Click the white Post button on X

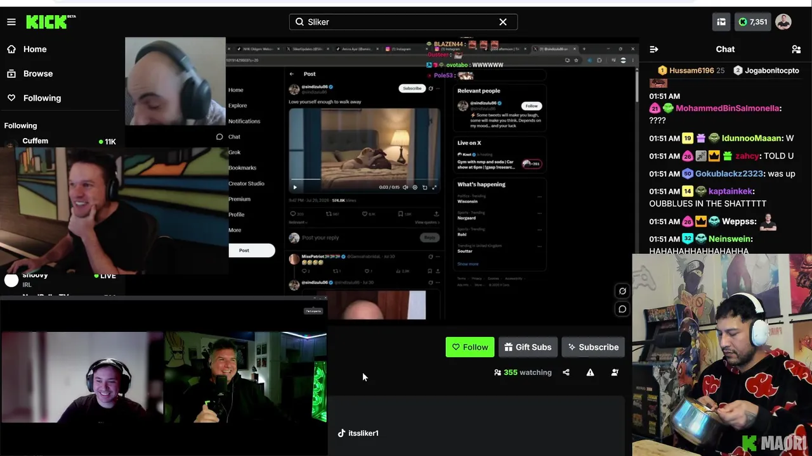(252, 250)
